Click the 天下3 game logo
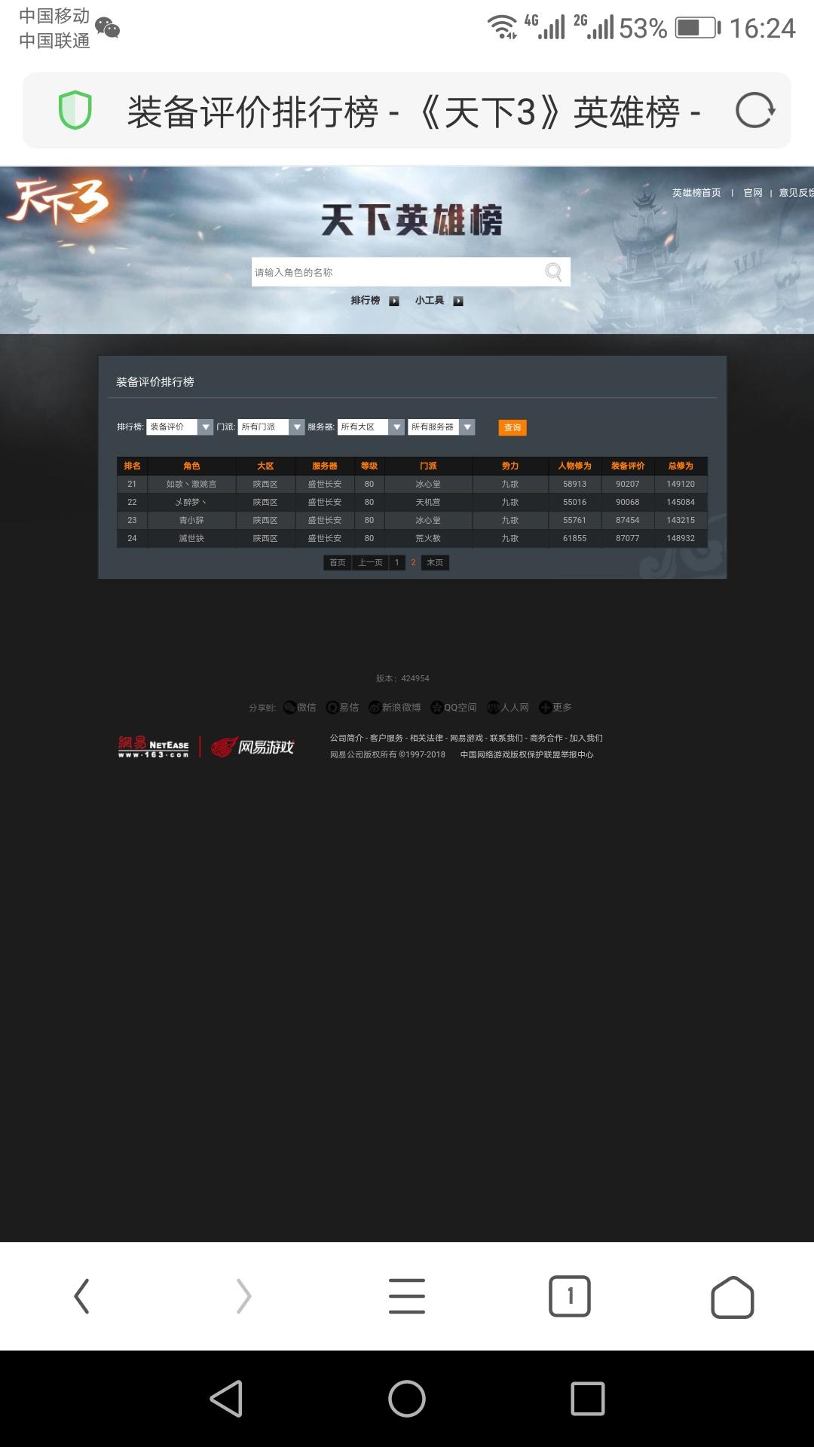814x1447 pixels. pyautogui.click(x=58, y=202)
